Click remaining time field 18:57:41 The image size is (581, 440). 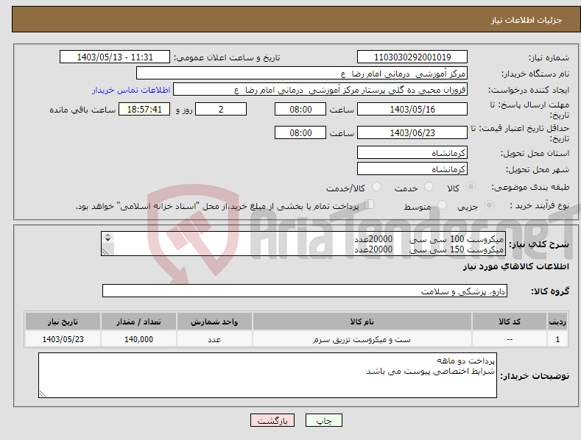[x=144, y=109]
